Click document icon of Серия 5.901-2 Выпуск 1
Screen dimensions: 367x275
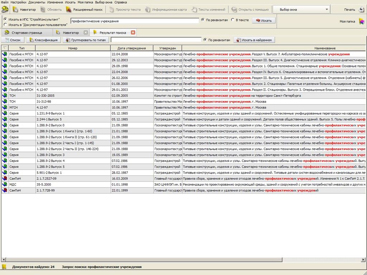[5, 173]
